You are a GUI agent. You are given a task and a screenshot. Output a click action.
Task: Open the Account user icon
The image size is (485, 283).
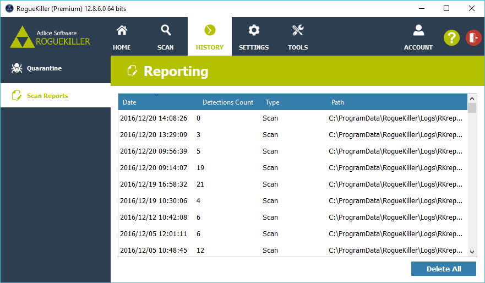(418, 30)
